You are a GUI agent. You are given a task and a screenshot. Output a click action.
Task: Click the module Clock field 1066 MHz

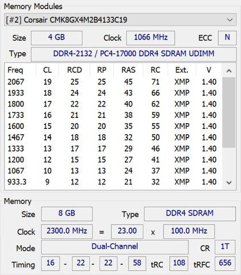click(x=150, y=38)
